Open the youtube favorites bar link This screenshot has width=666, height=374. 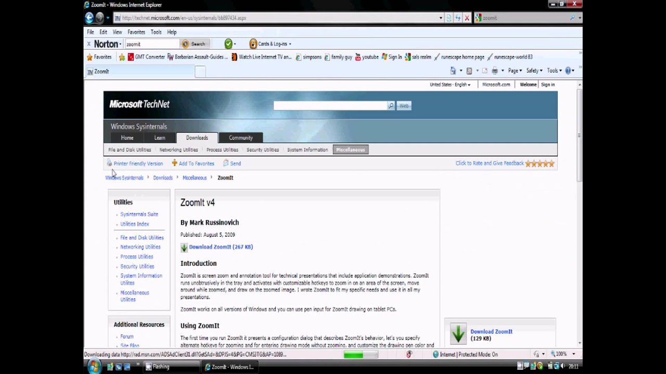[x=367, y=57]
